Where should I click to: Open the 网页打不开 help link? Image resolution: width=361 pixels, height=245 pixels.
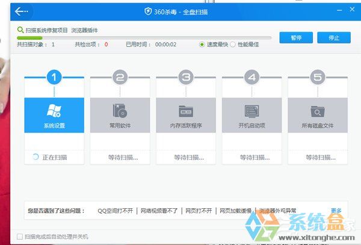click(199, 211)
